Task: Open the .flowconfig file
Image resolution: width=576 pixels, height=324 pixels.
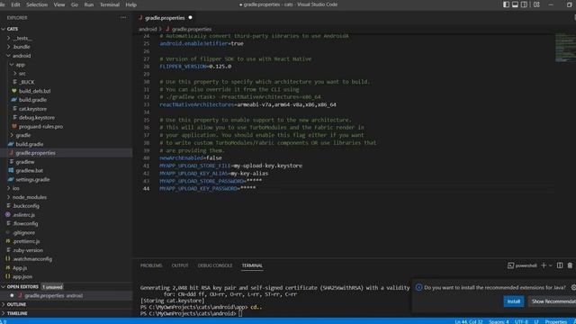Action: point(25,224)
